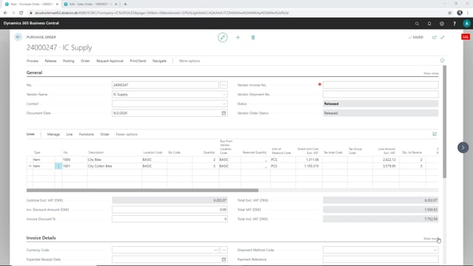Open user account avatar
Screen dimensions: 473x266
pyautogui.click(x=466, y=24)
